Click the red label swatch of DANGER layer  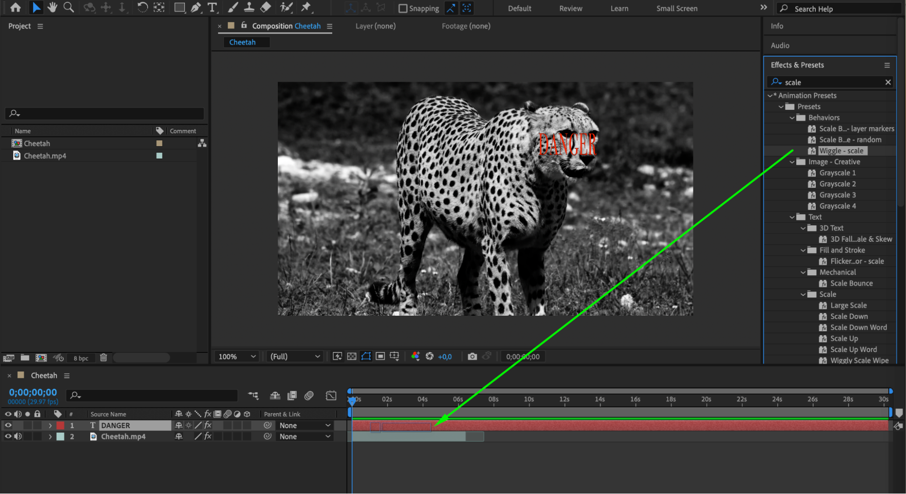pyautogui.click(x=60, y=426)
